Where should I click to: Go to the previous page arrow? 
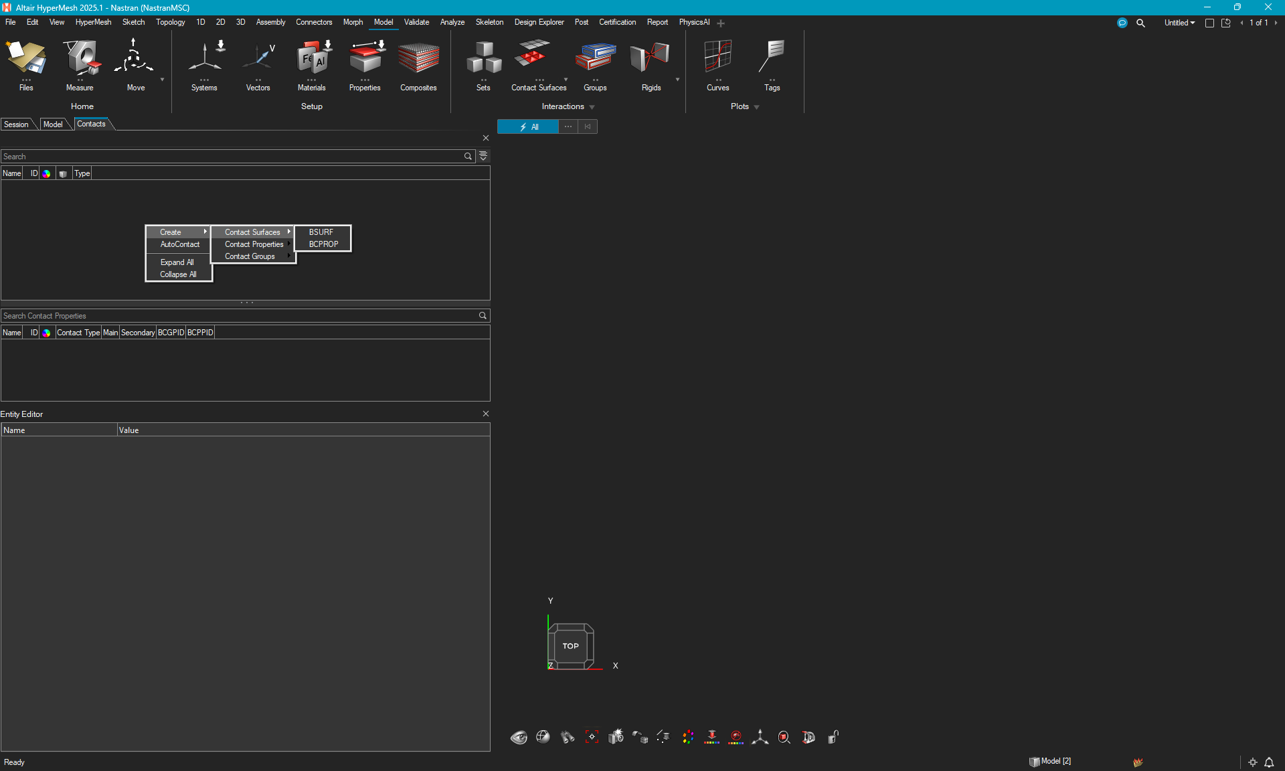pyautogui.click(x=1241, y=23)
